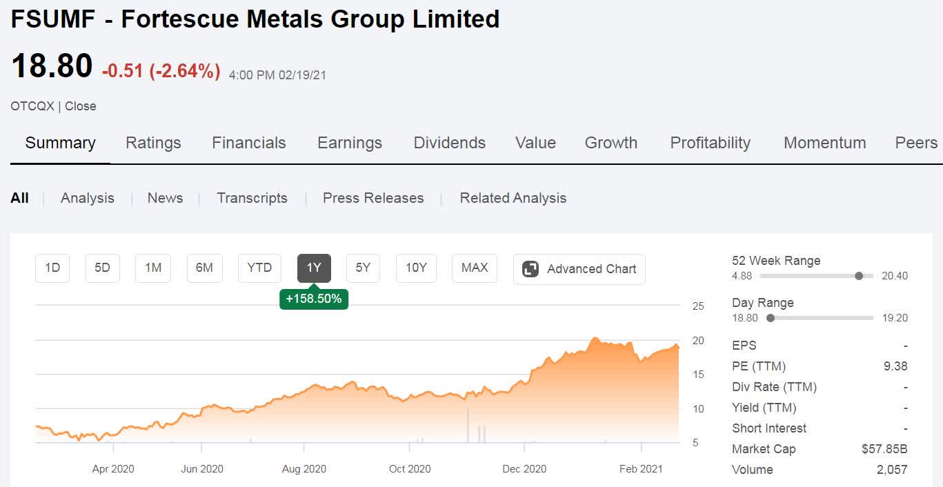This screenshot has height=487, width=943.
Task: Open the Transcripts filter
Action: [x=252, y=198]
